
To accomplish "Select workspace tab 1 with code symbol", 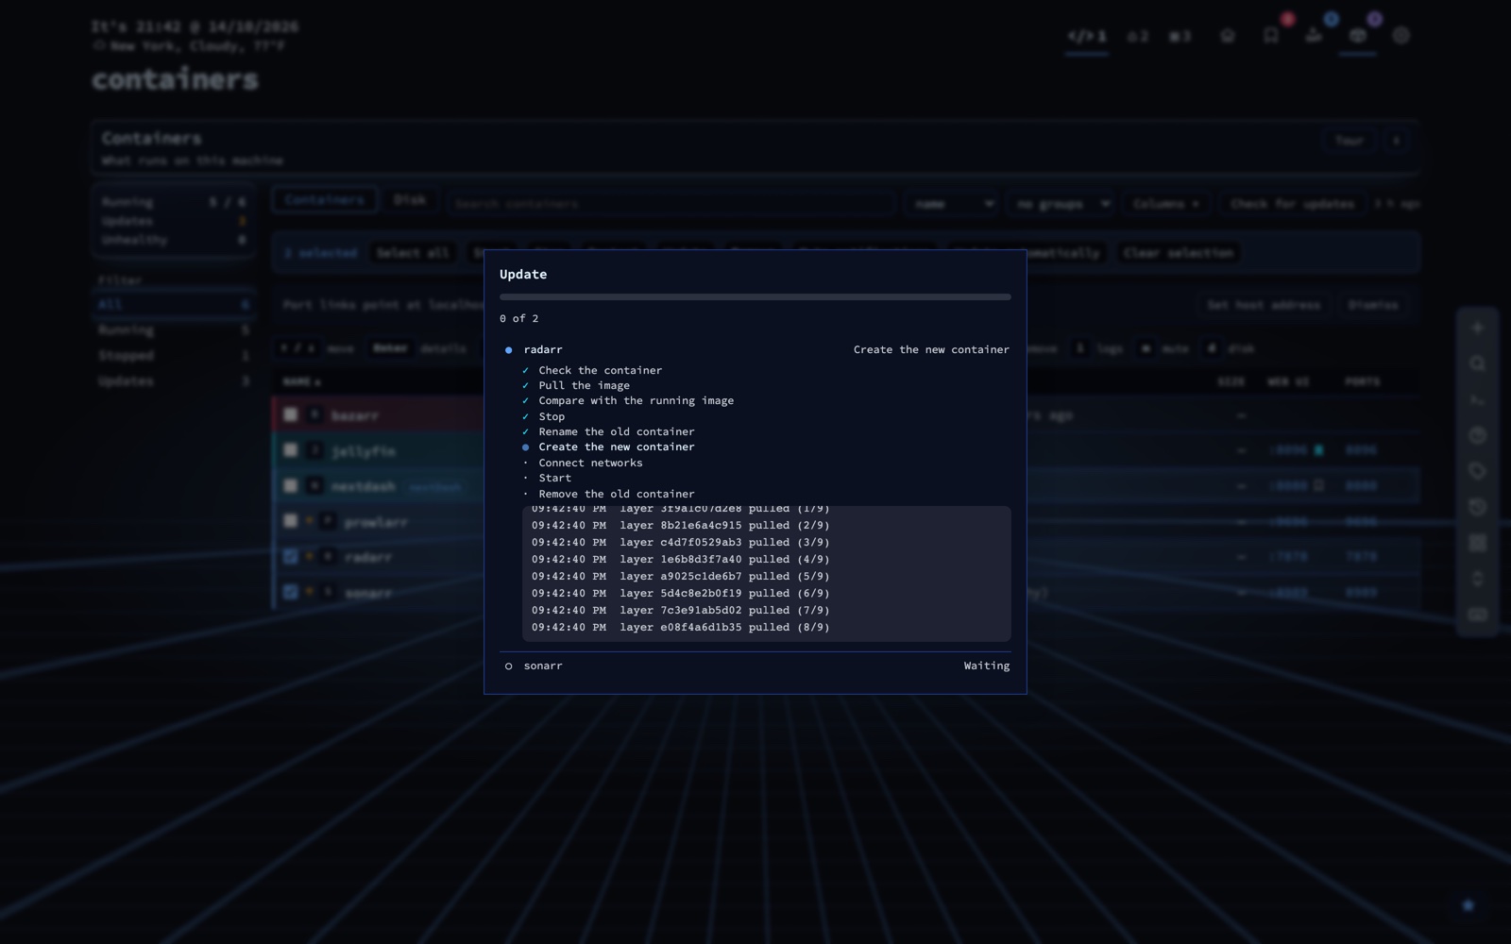I will [x=1087, y=36].
